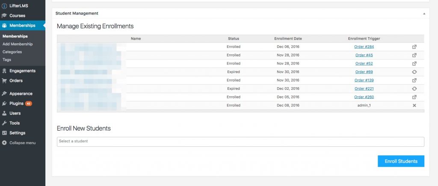The image size is (438, 186).
Task: Click the Student Management panel title
Action: (x=77, y=13)
